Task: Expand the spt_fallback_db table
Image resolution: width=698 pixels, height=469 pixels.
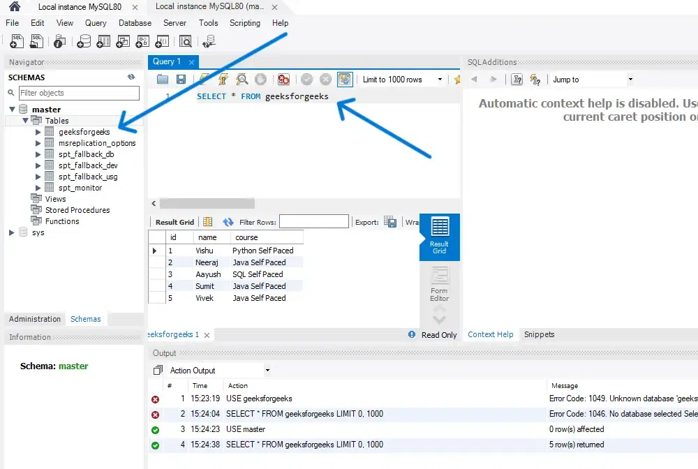Action: 38,154
